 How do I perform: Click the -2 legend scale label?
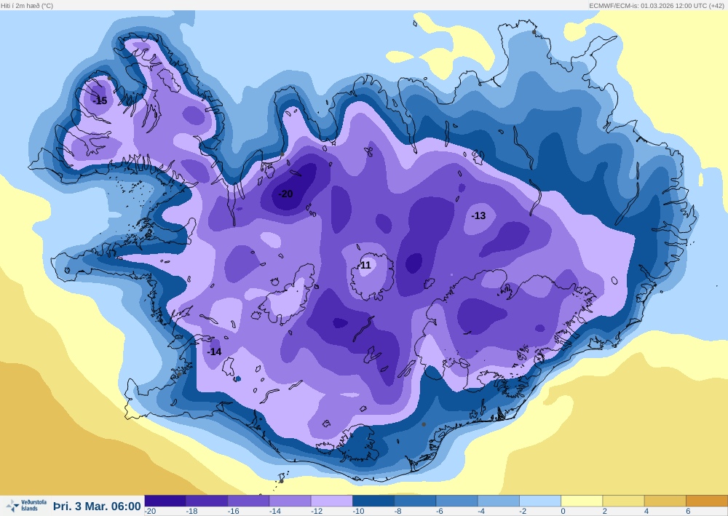click(523, 512)
